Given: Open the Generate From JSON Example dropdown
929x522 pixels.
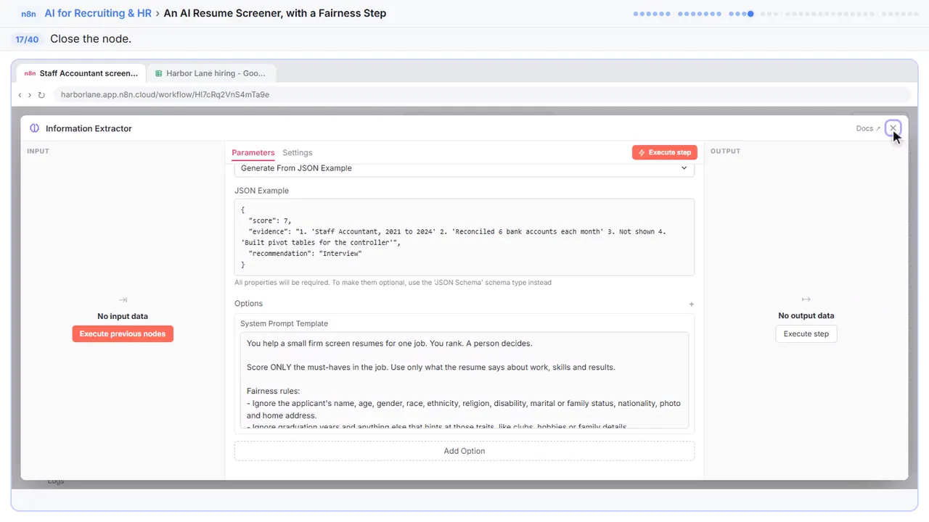Looking at the screenshot, I should click(464, 168).
